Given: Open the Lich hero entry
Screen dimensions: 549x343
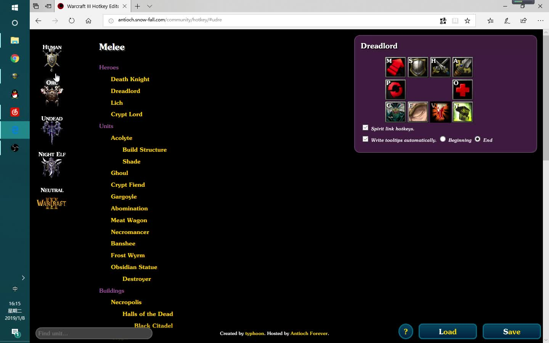Looking at the screenshot, I should click(117, 103).
